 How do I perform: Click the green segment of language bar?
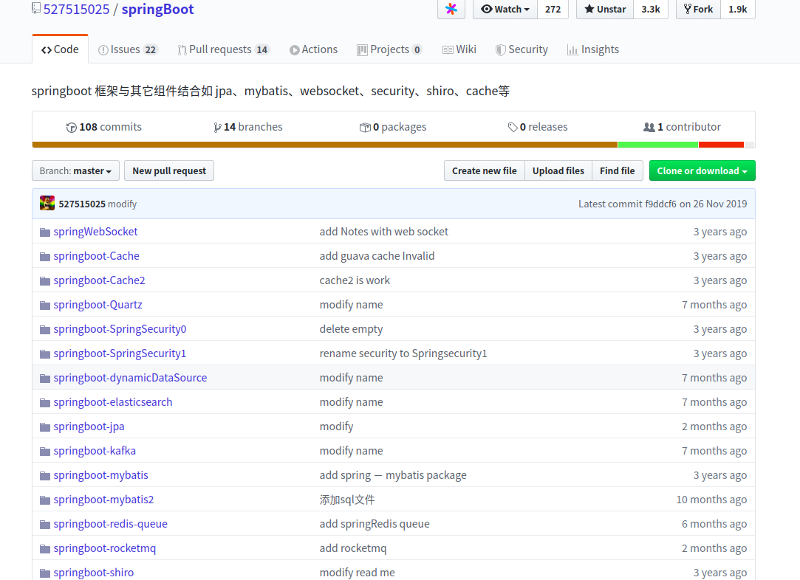pos(658,145)
